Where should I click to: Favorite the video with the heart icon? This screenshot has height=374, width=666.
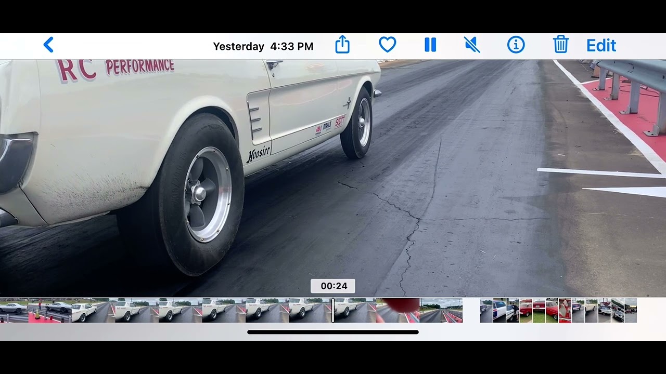[x=387, y=45]
